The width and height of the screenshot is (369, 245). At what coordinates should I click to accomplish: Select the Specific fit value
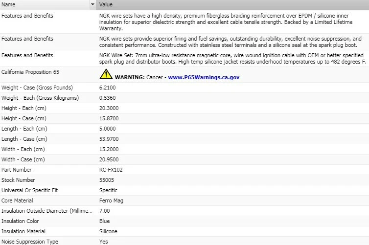[x=108, y=190]
